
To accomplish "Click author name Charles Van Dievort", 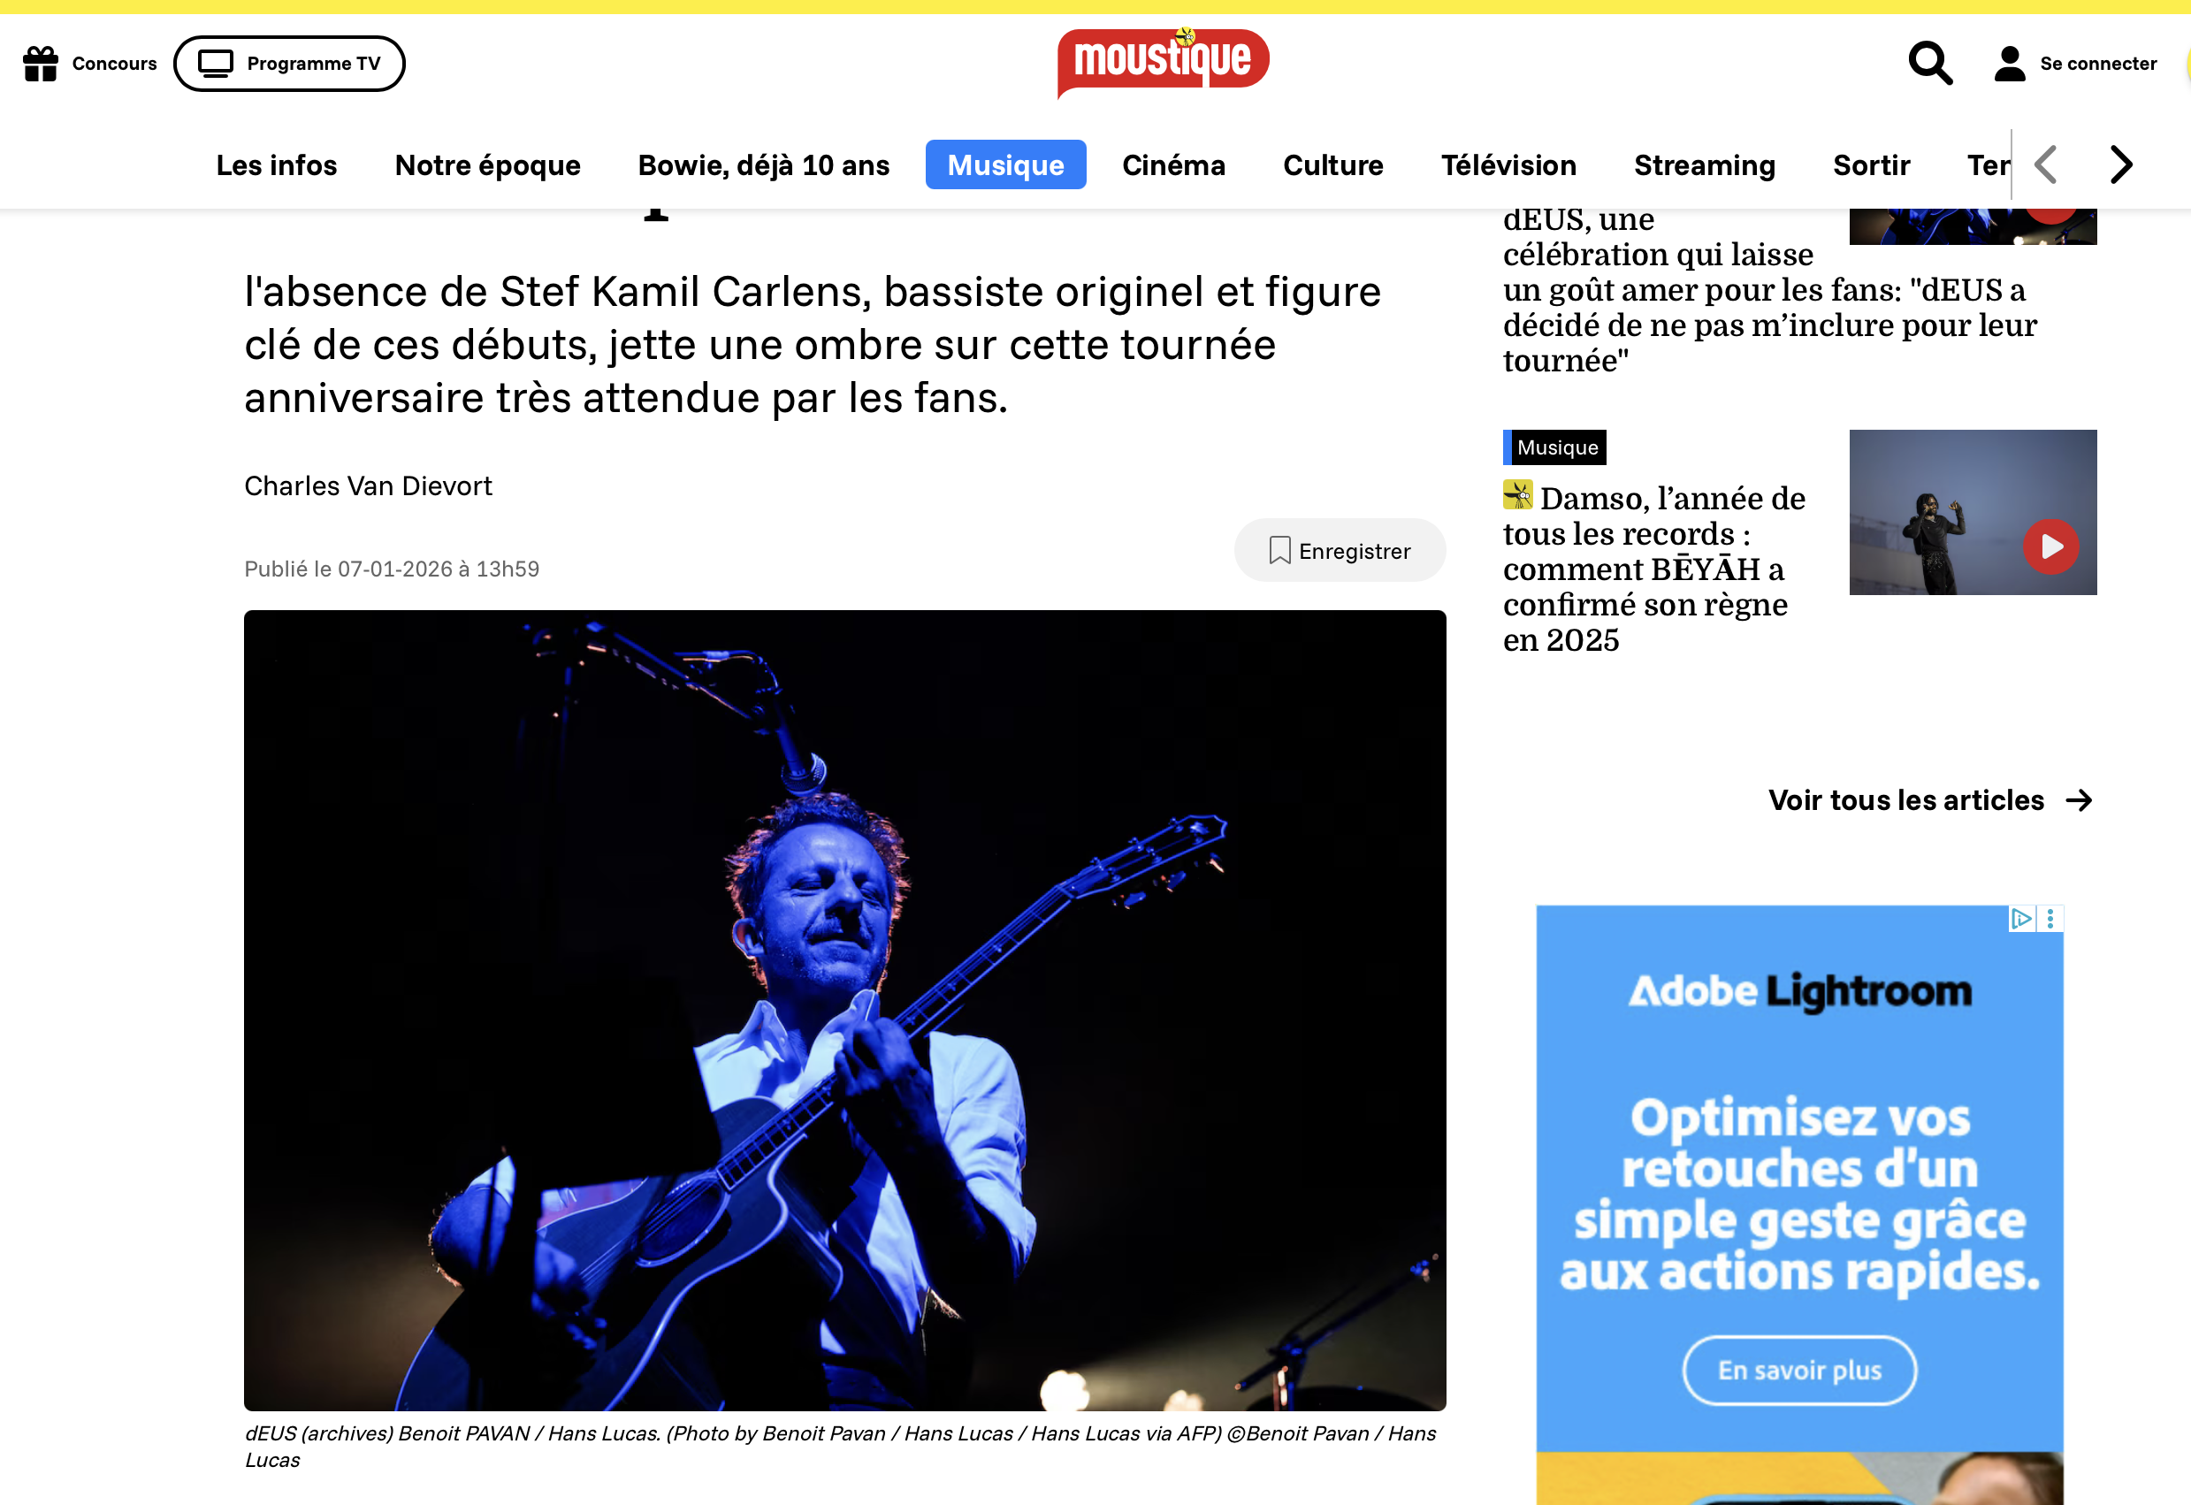I will pos(368,485).
